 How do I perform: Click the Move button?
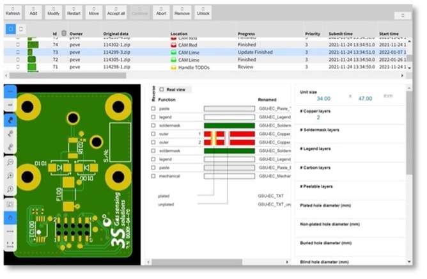pos(94,11)
